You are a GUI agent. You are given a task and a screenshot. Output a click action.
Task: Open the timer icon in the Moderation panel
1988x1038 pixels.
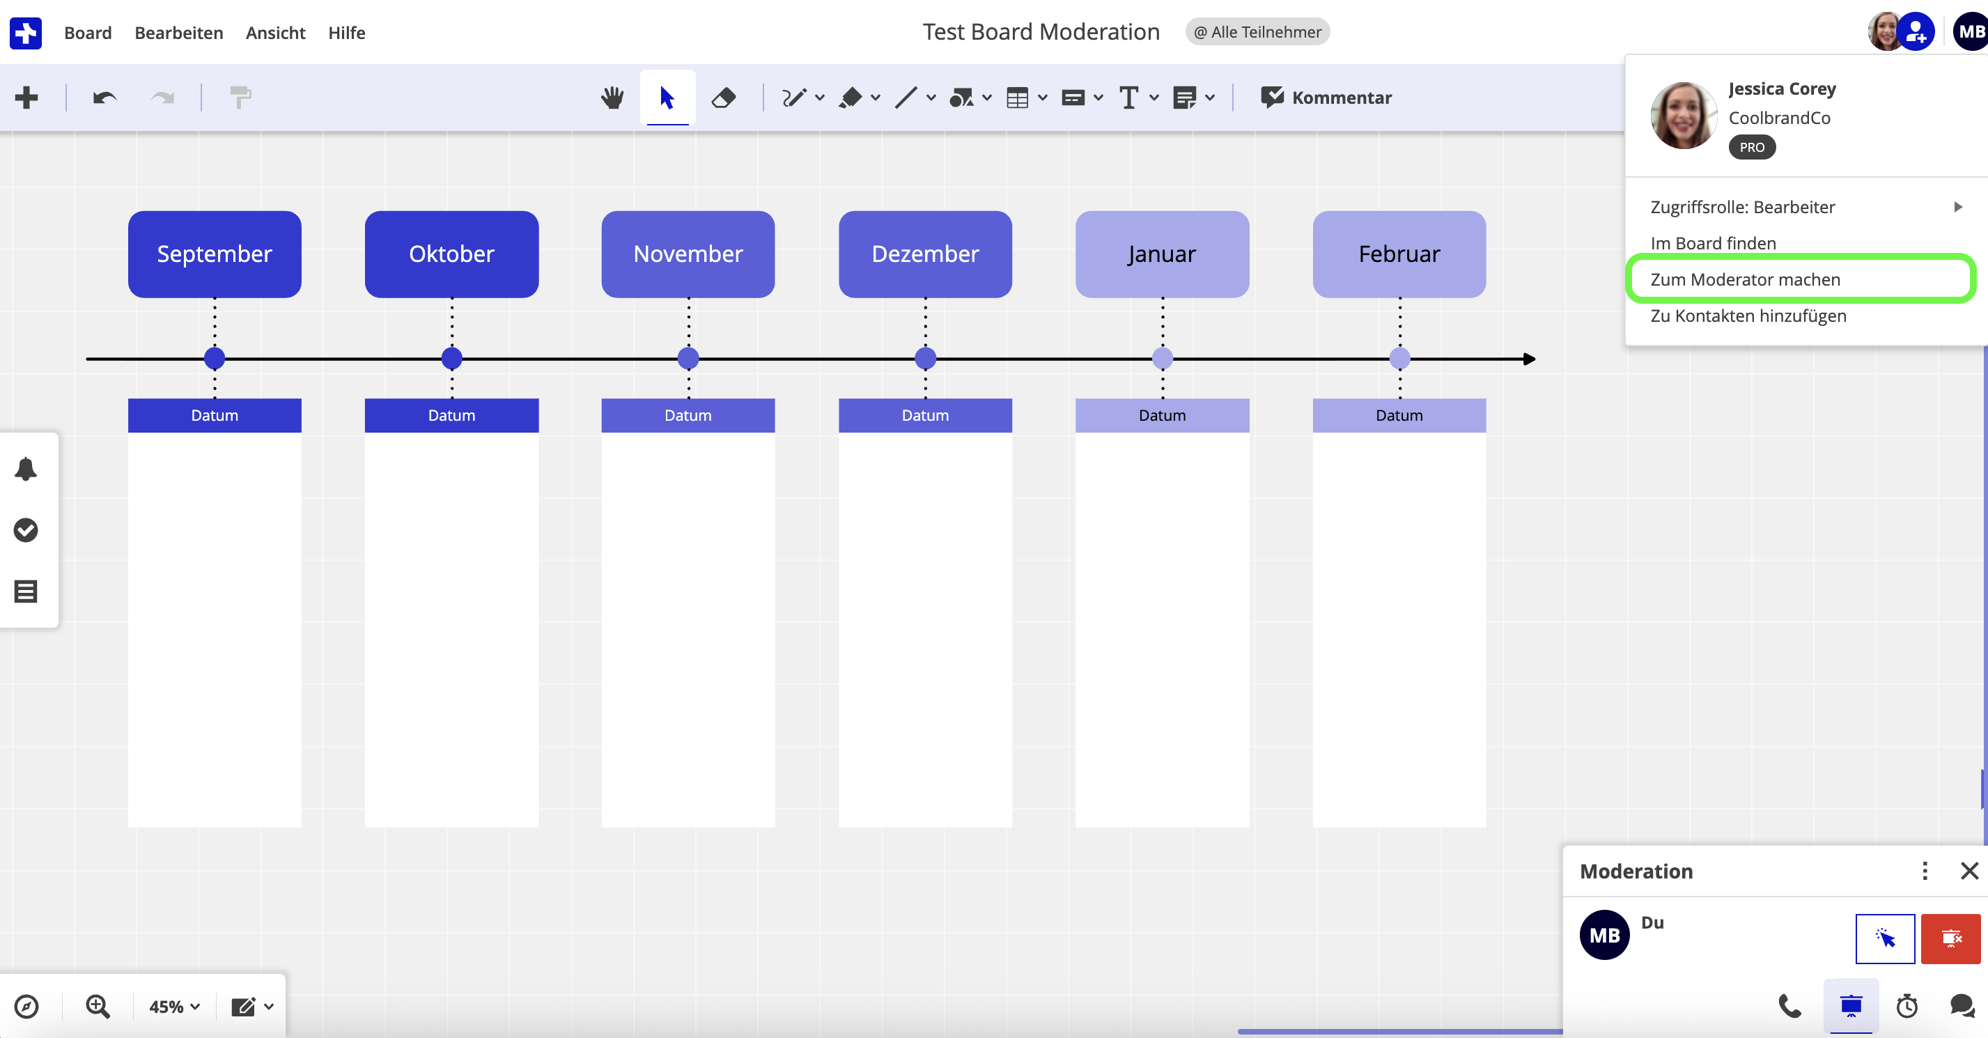(x=1907, y=1005)
